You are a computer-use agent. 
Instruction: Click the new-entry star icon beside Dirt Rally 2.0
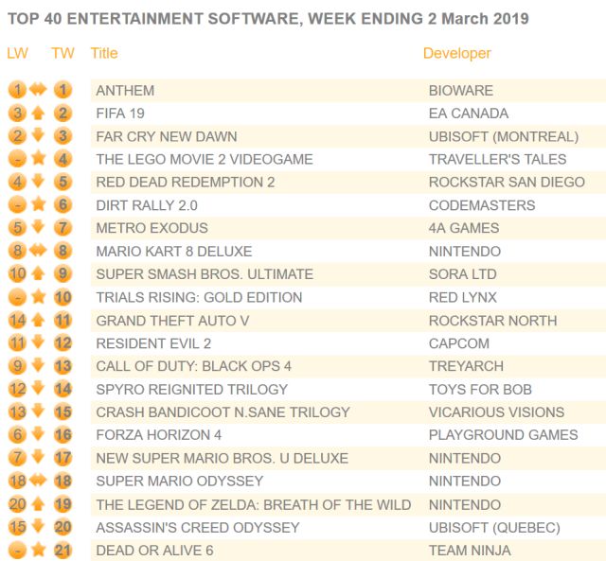coord(39,204)
